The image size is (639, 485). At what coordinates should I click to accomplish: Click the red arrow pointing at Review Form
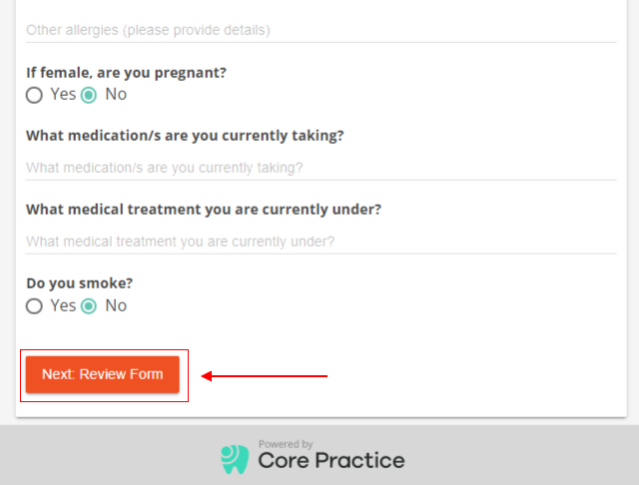(x=265, y=376)
